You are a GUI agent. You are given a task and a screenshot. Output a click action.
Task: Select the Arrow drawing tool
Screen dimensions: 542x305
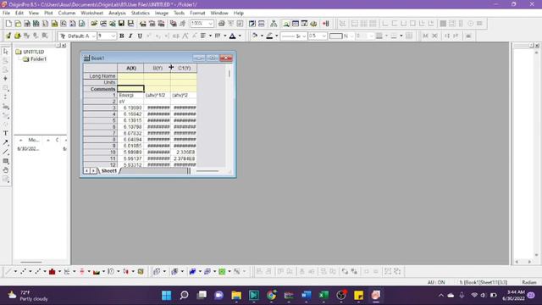pyautogui.click(x=6, y=142)
